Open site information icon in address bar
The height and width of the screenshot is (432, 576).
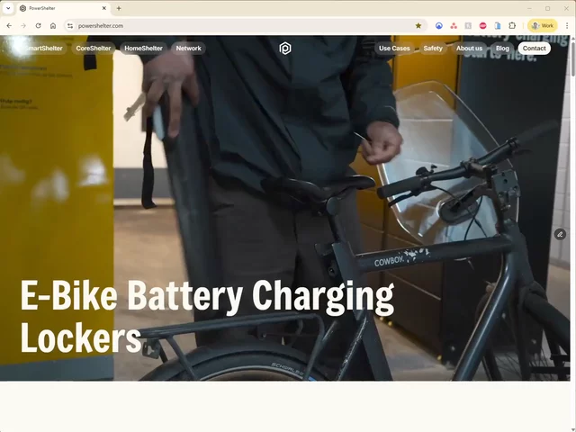click(70, 26)
